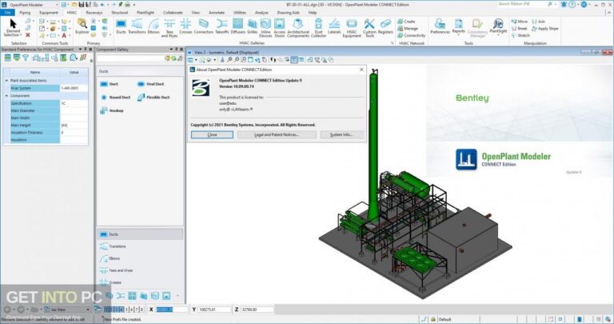
Task: Switch to the Equipment ribbon tab
Action: click(49, 13)
